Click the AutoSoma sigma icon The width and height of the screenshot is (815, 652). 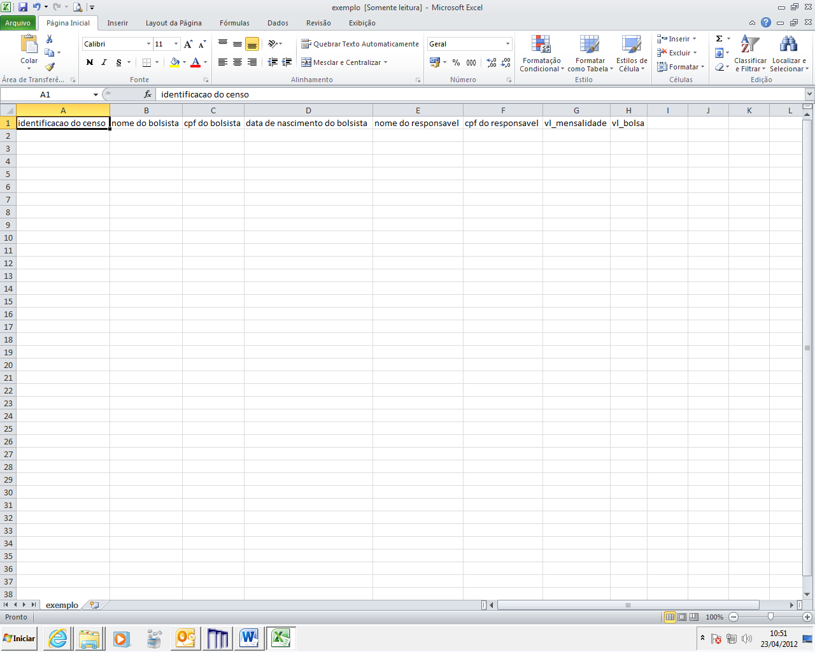[719, 39]
